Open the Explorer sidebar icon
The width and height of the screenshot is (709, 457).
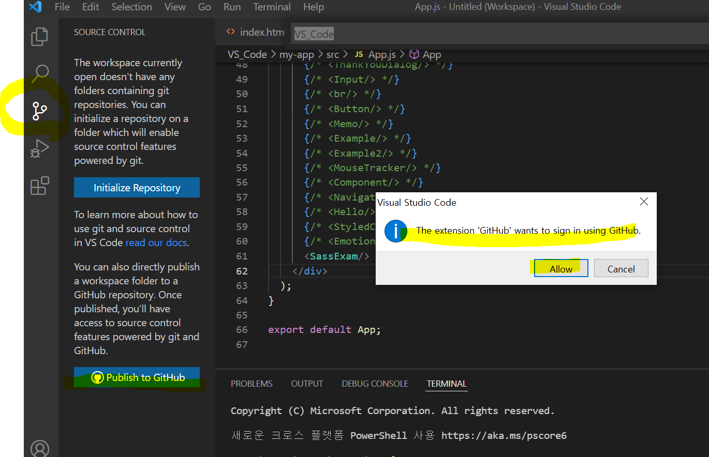coord(40,36)
